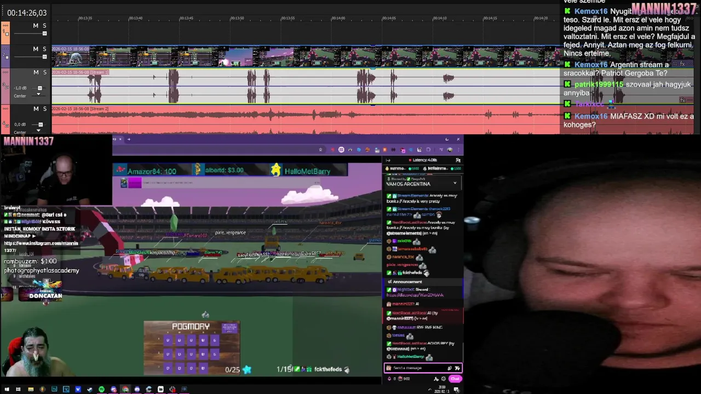The image size is (701, 394).
Task: Click the -1,0 dB volume fader
Action: (x=39, y=88)
